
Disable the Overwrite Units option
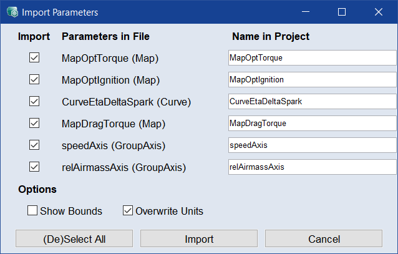click(128, 211)
